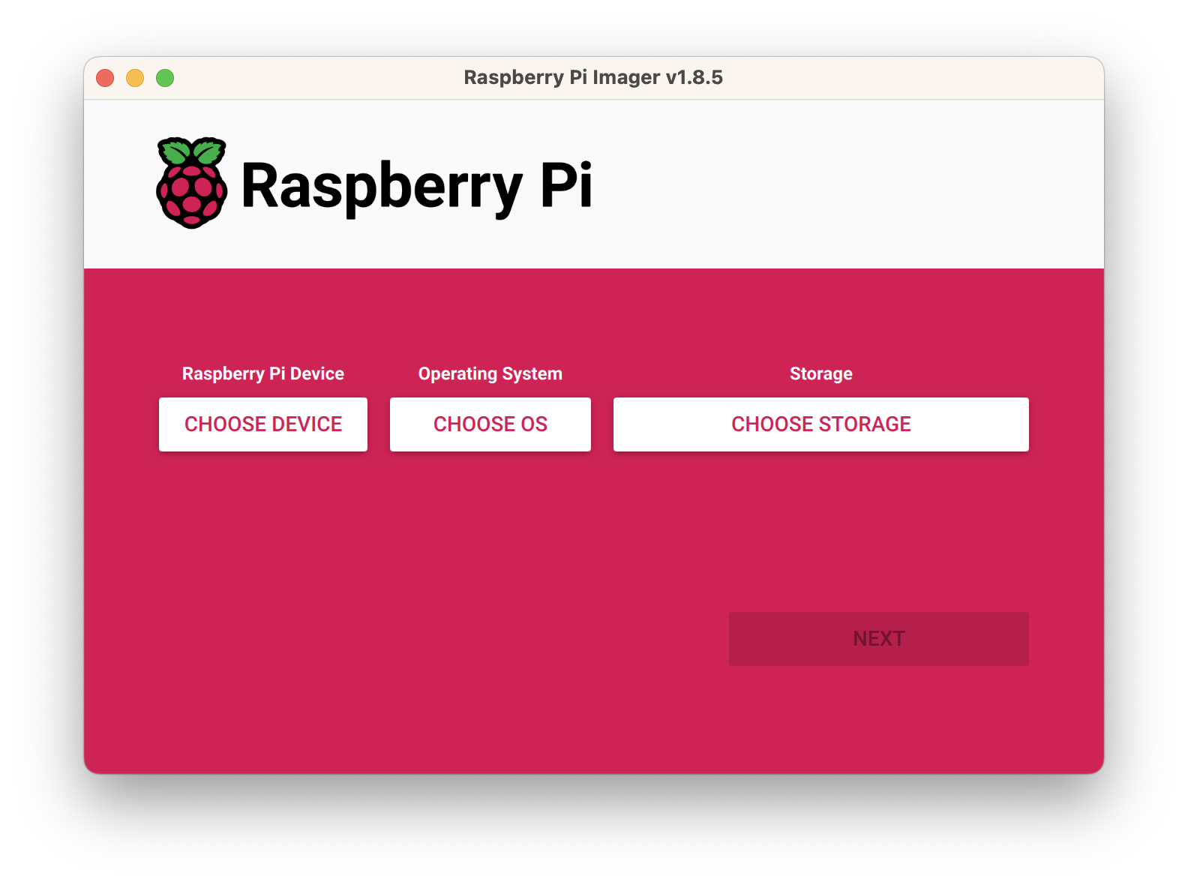This screenshot has width=1188, height=885.
Task: Click the word "Pi" in the header wordmark
Action: 566,184
